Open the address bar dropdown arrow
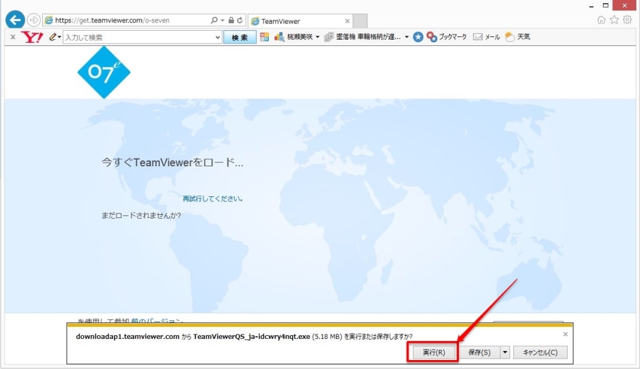 click(223, 20)
